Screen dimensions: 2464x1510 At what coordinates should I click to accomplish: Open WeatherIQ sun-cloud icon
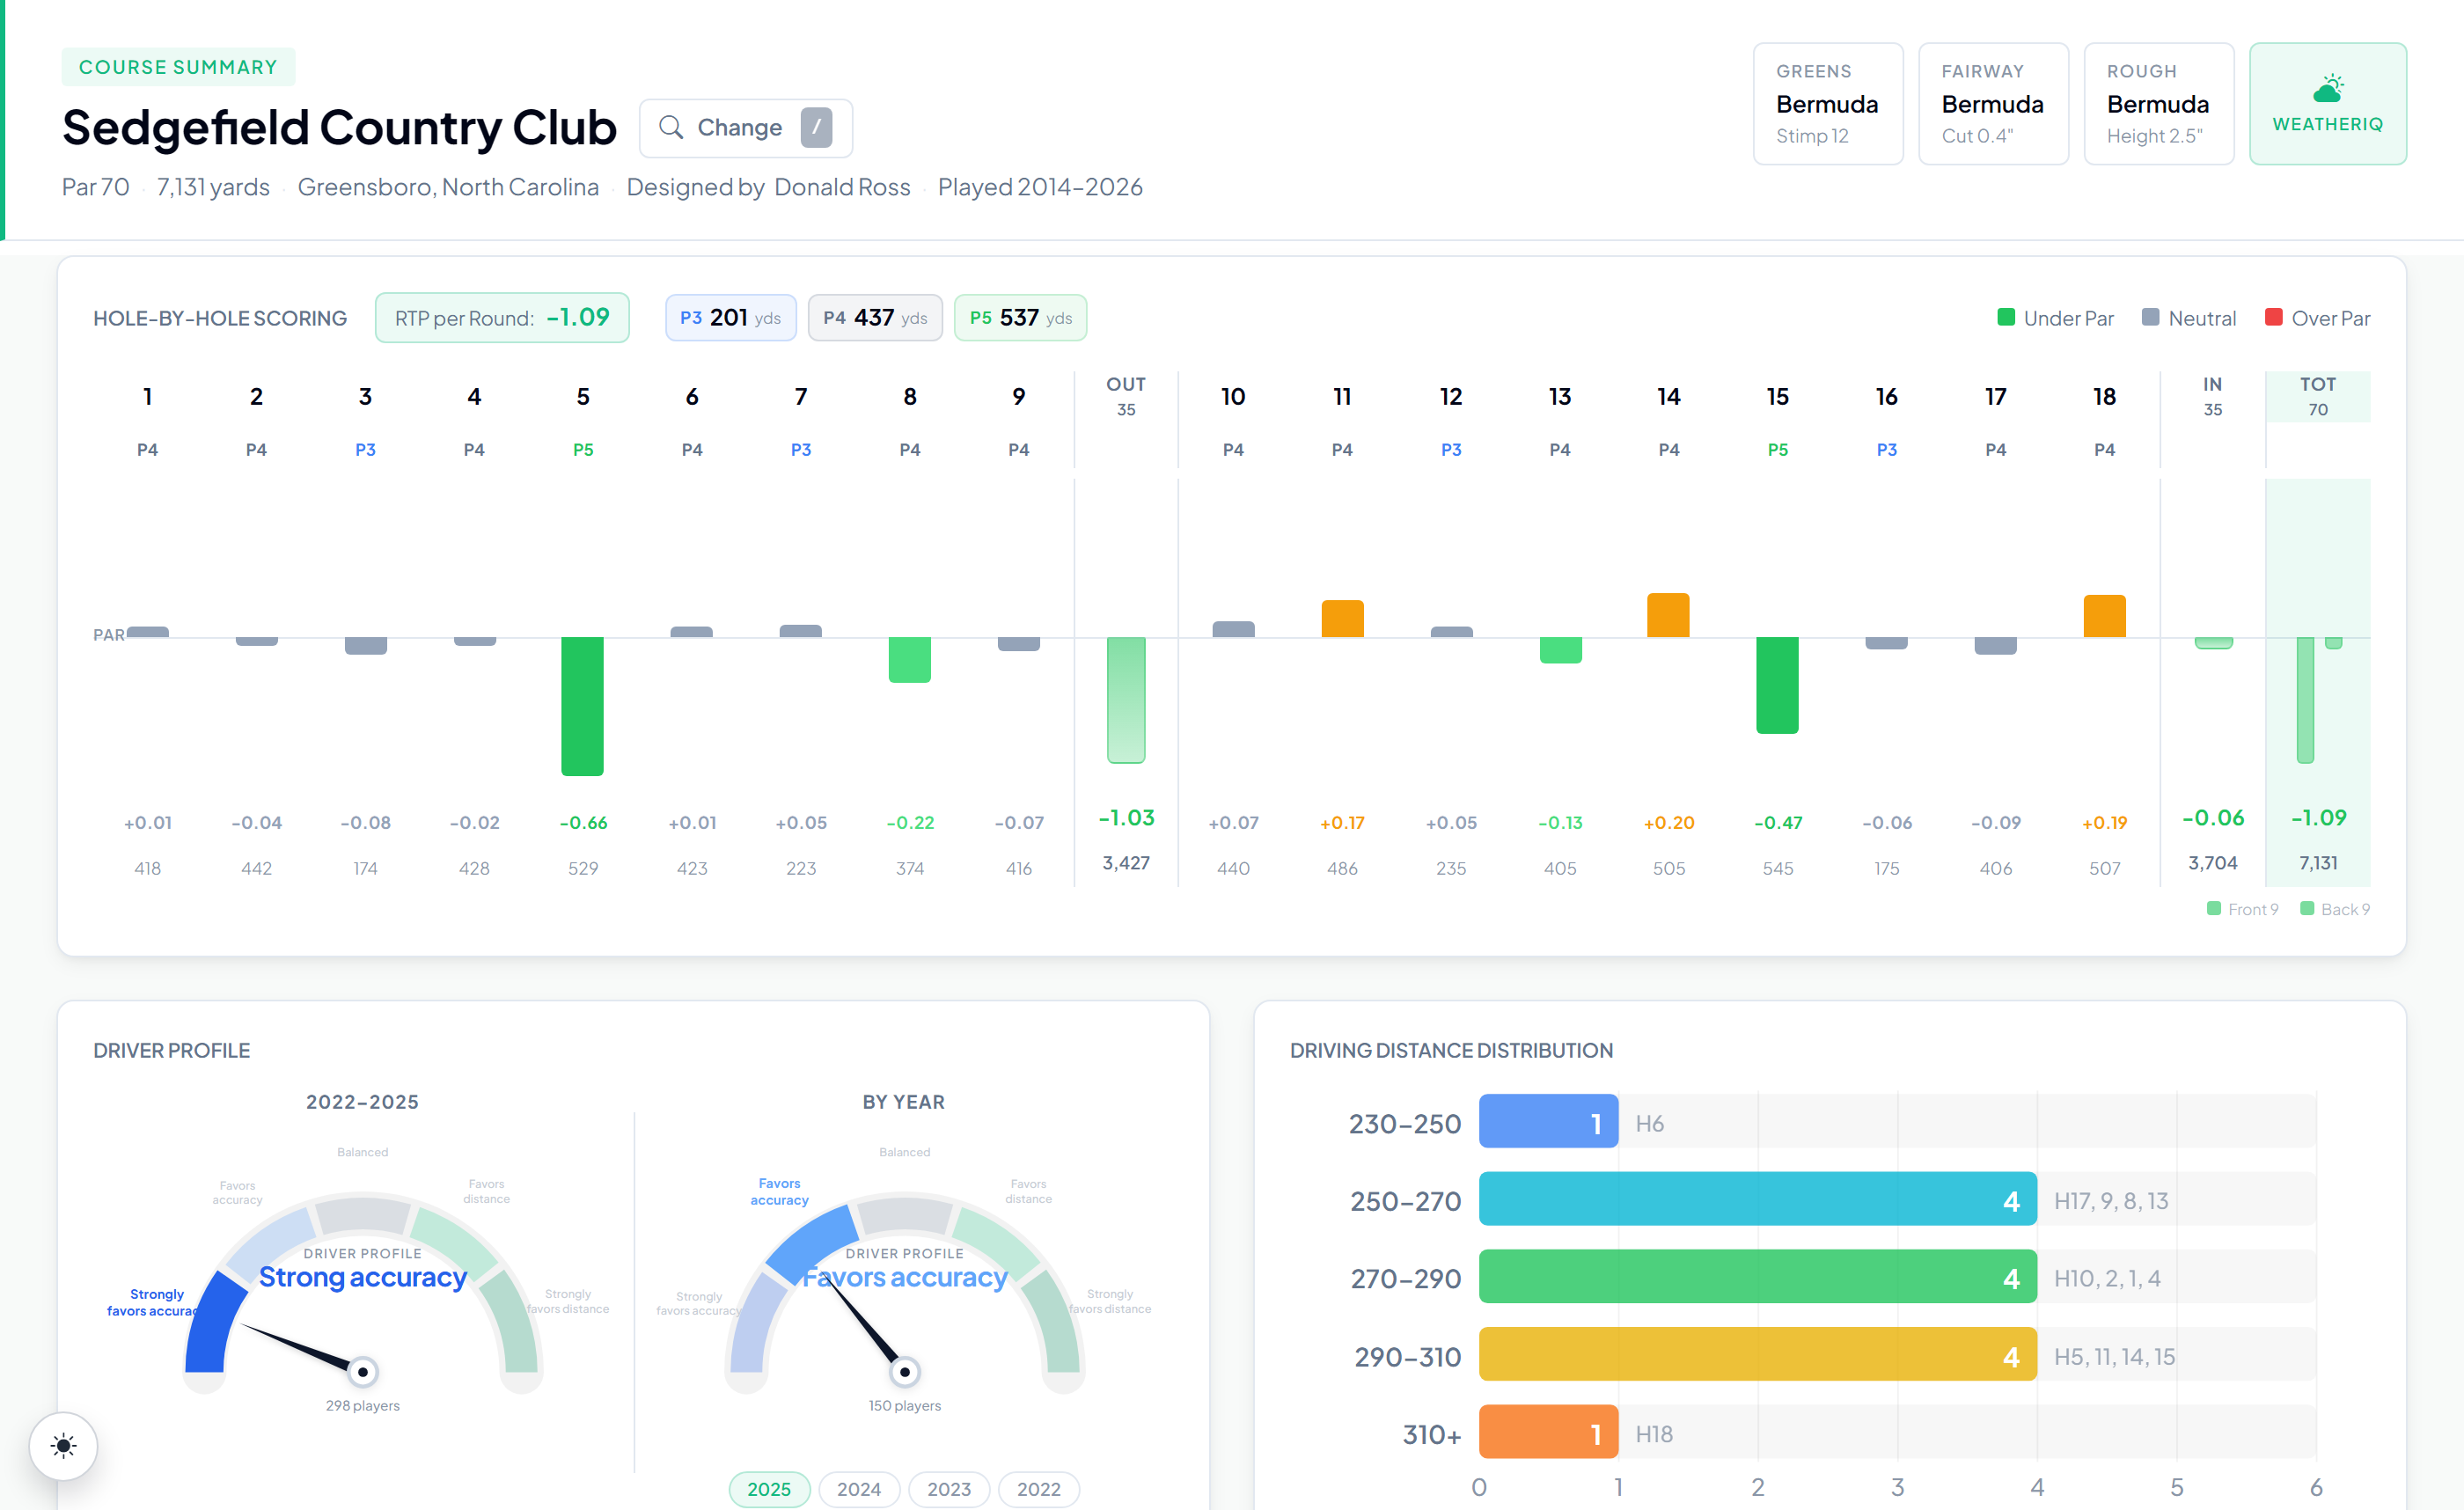(x=2328, y=88)
